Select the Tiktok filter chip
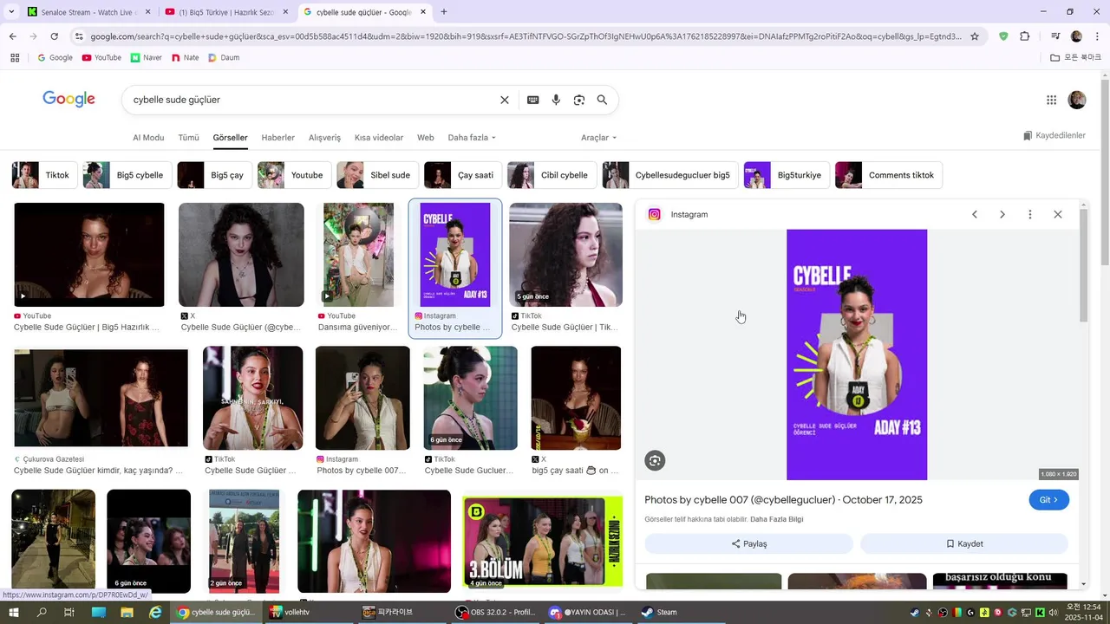The width and height of the screenshot is (1110, 624). point(45,175)
